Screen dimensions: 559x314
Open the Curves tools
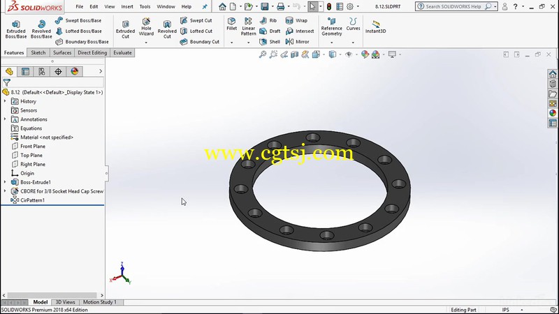click(x=353, y=24)
